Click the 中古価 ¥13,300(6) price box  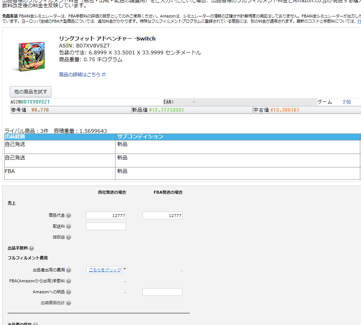coord(307,110)
